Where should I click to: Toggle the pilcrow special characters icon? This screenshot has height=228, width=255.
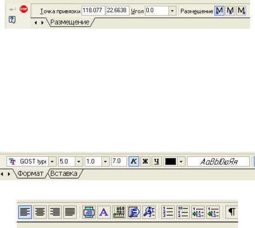232,212
